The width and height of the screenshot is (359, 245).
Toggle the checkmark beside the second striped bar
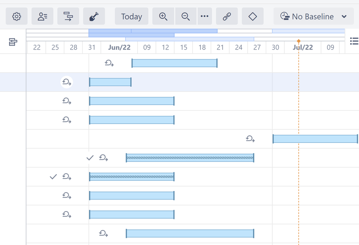coord(53,177)
